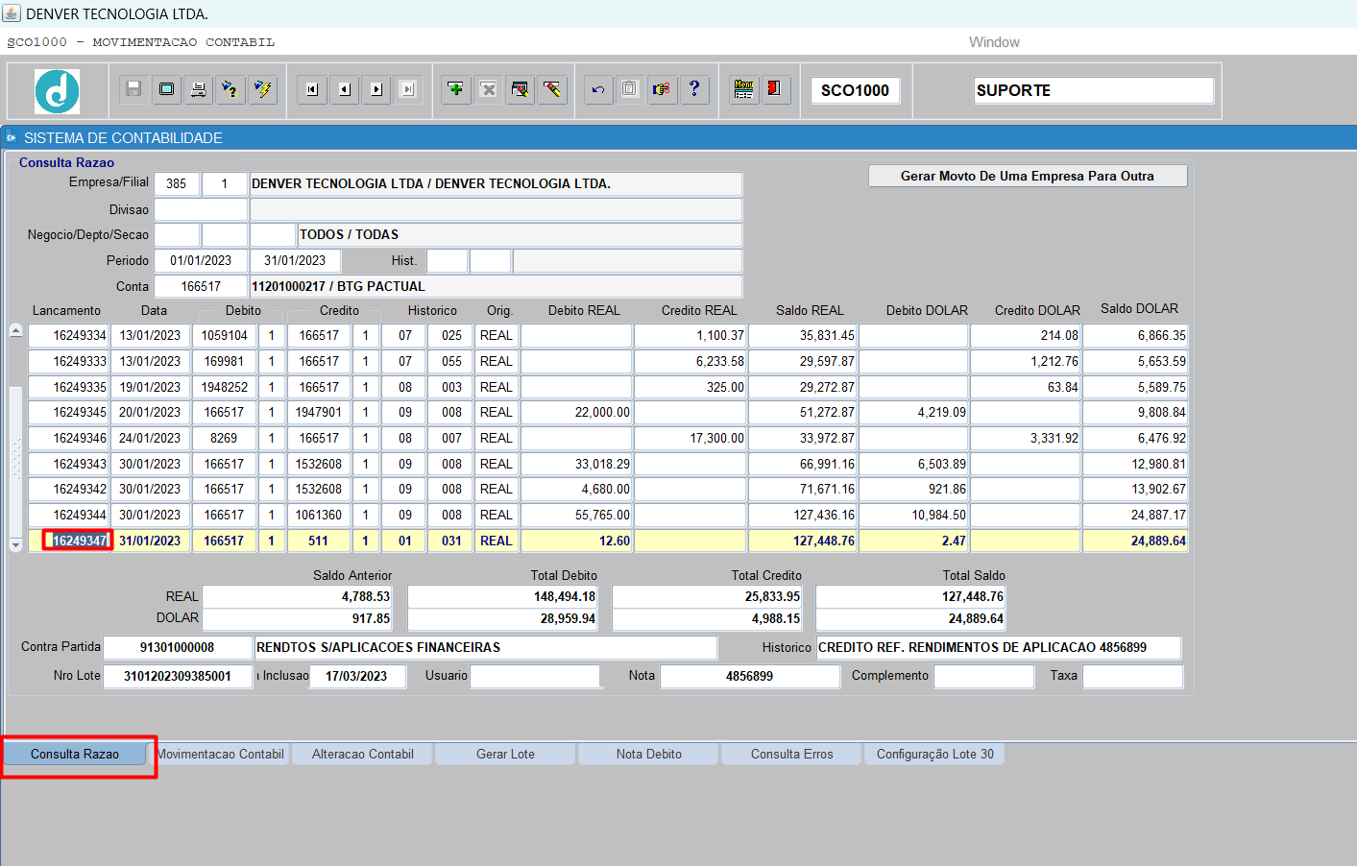Click the pointing hand icon in toolbar
Viewport: 1357px width, 866px height.
pyautogui.click(x=662, y=89)
